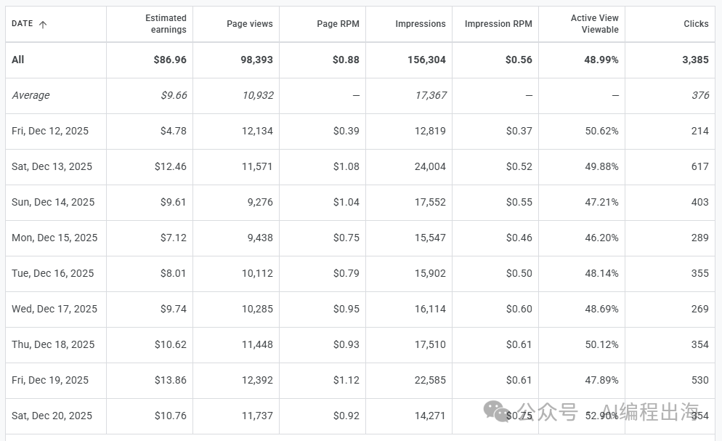Select the Average row label
Viewport: 722px width, 441px height.
(x=31, y=95)
